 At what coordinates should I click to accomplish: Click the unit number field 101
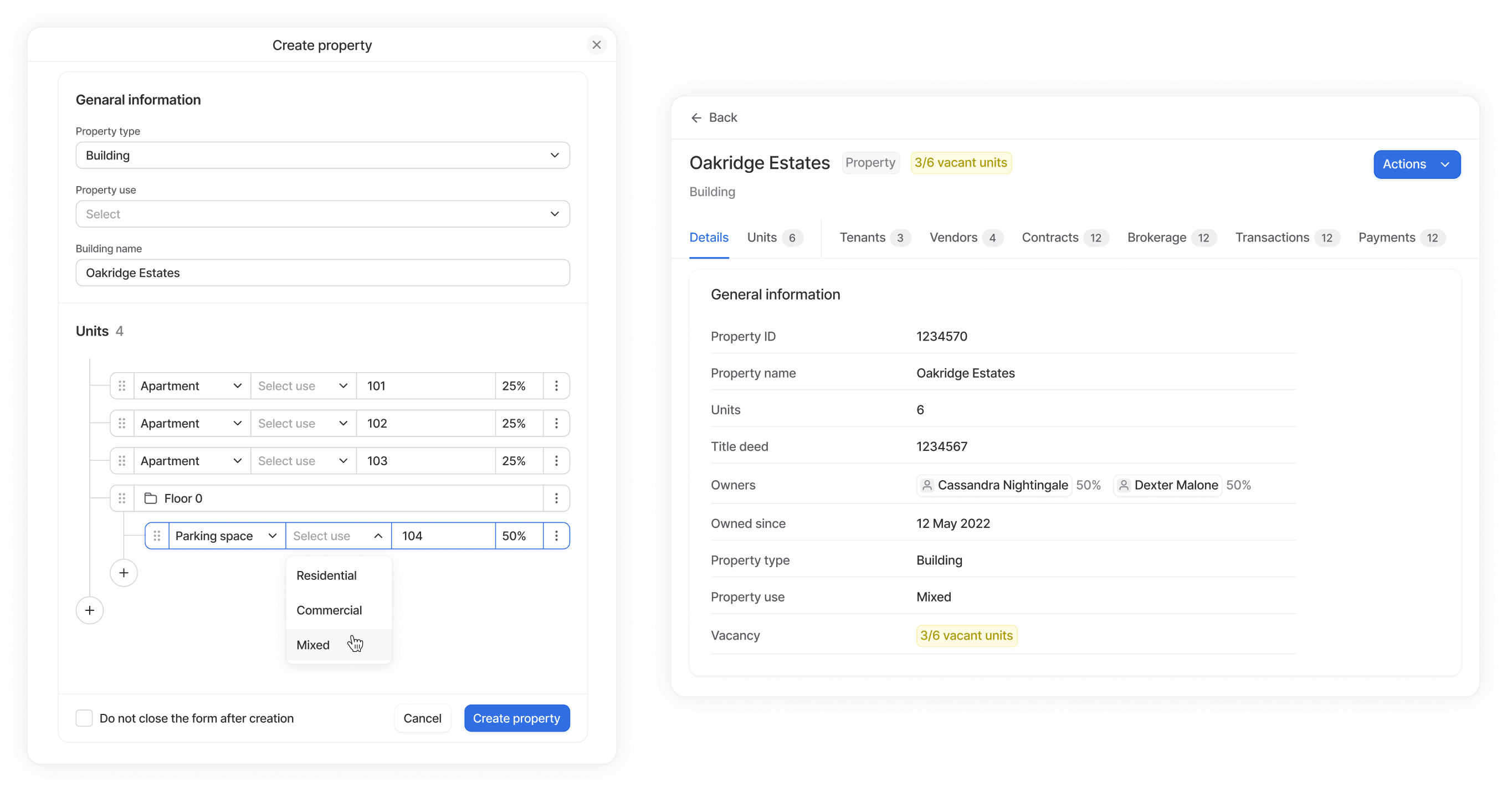426,386
